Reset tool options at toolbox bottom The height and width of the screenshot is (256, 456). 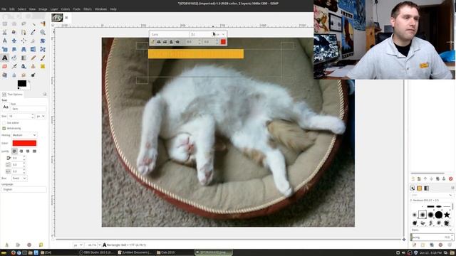[x=41, y=245]
